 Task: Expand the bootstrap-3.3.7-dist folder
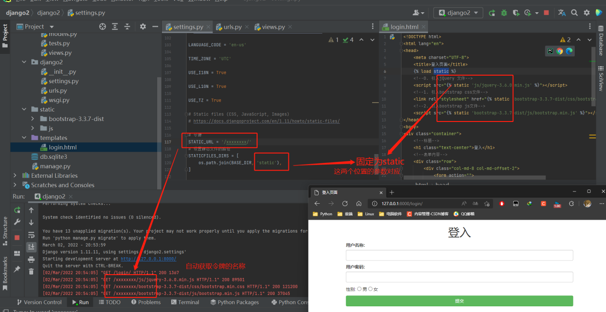coord(33,119)
